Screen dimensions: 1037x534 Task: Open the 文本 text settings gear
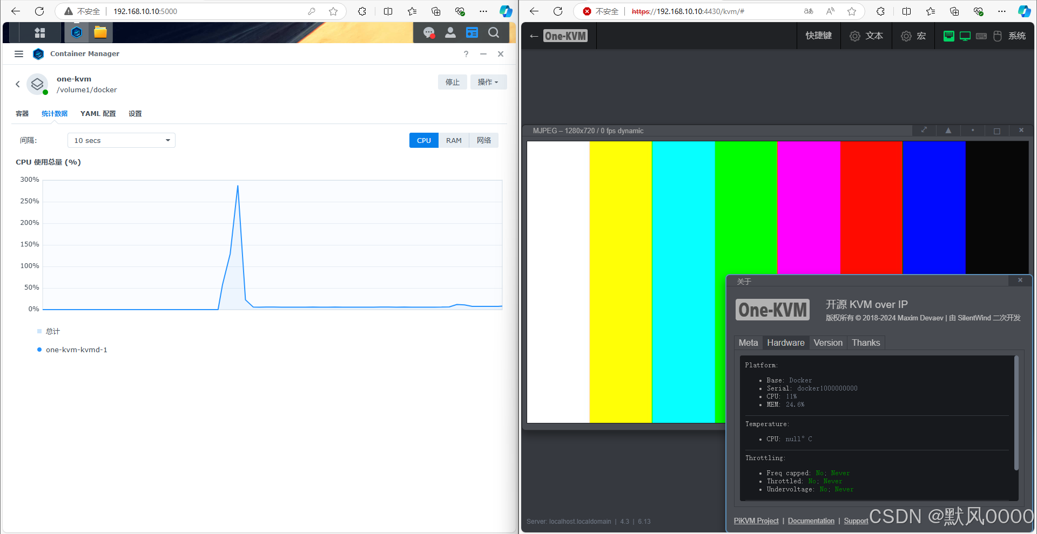855,36
